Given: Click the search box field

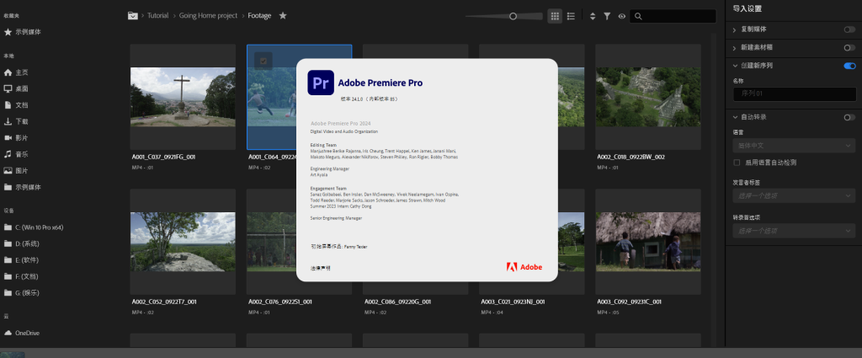Looking at the screenshot, I should tap(673, 17).
